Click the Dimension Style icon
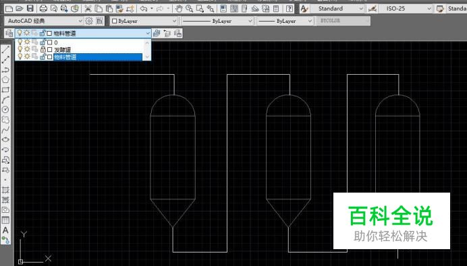The width and height of the screenshot is (467, 266). tap(373, 9)
